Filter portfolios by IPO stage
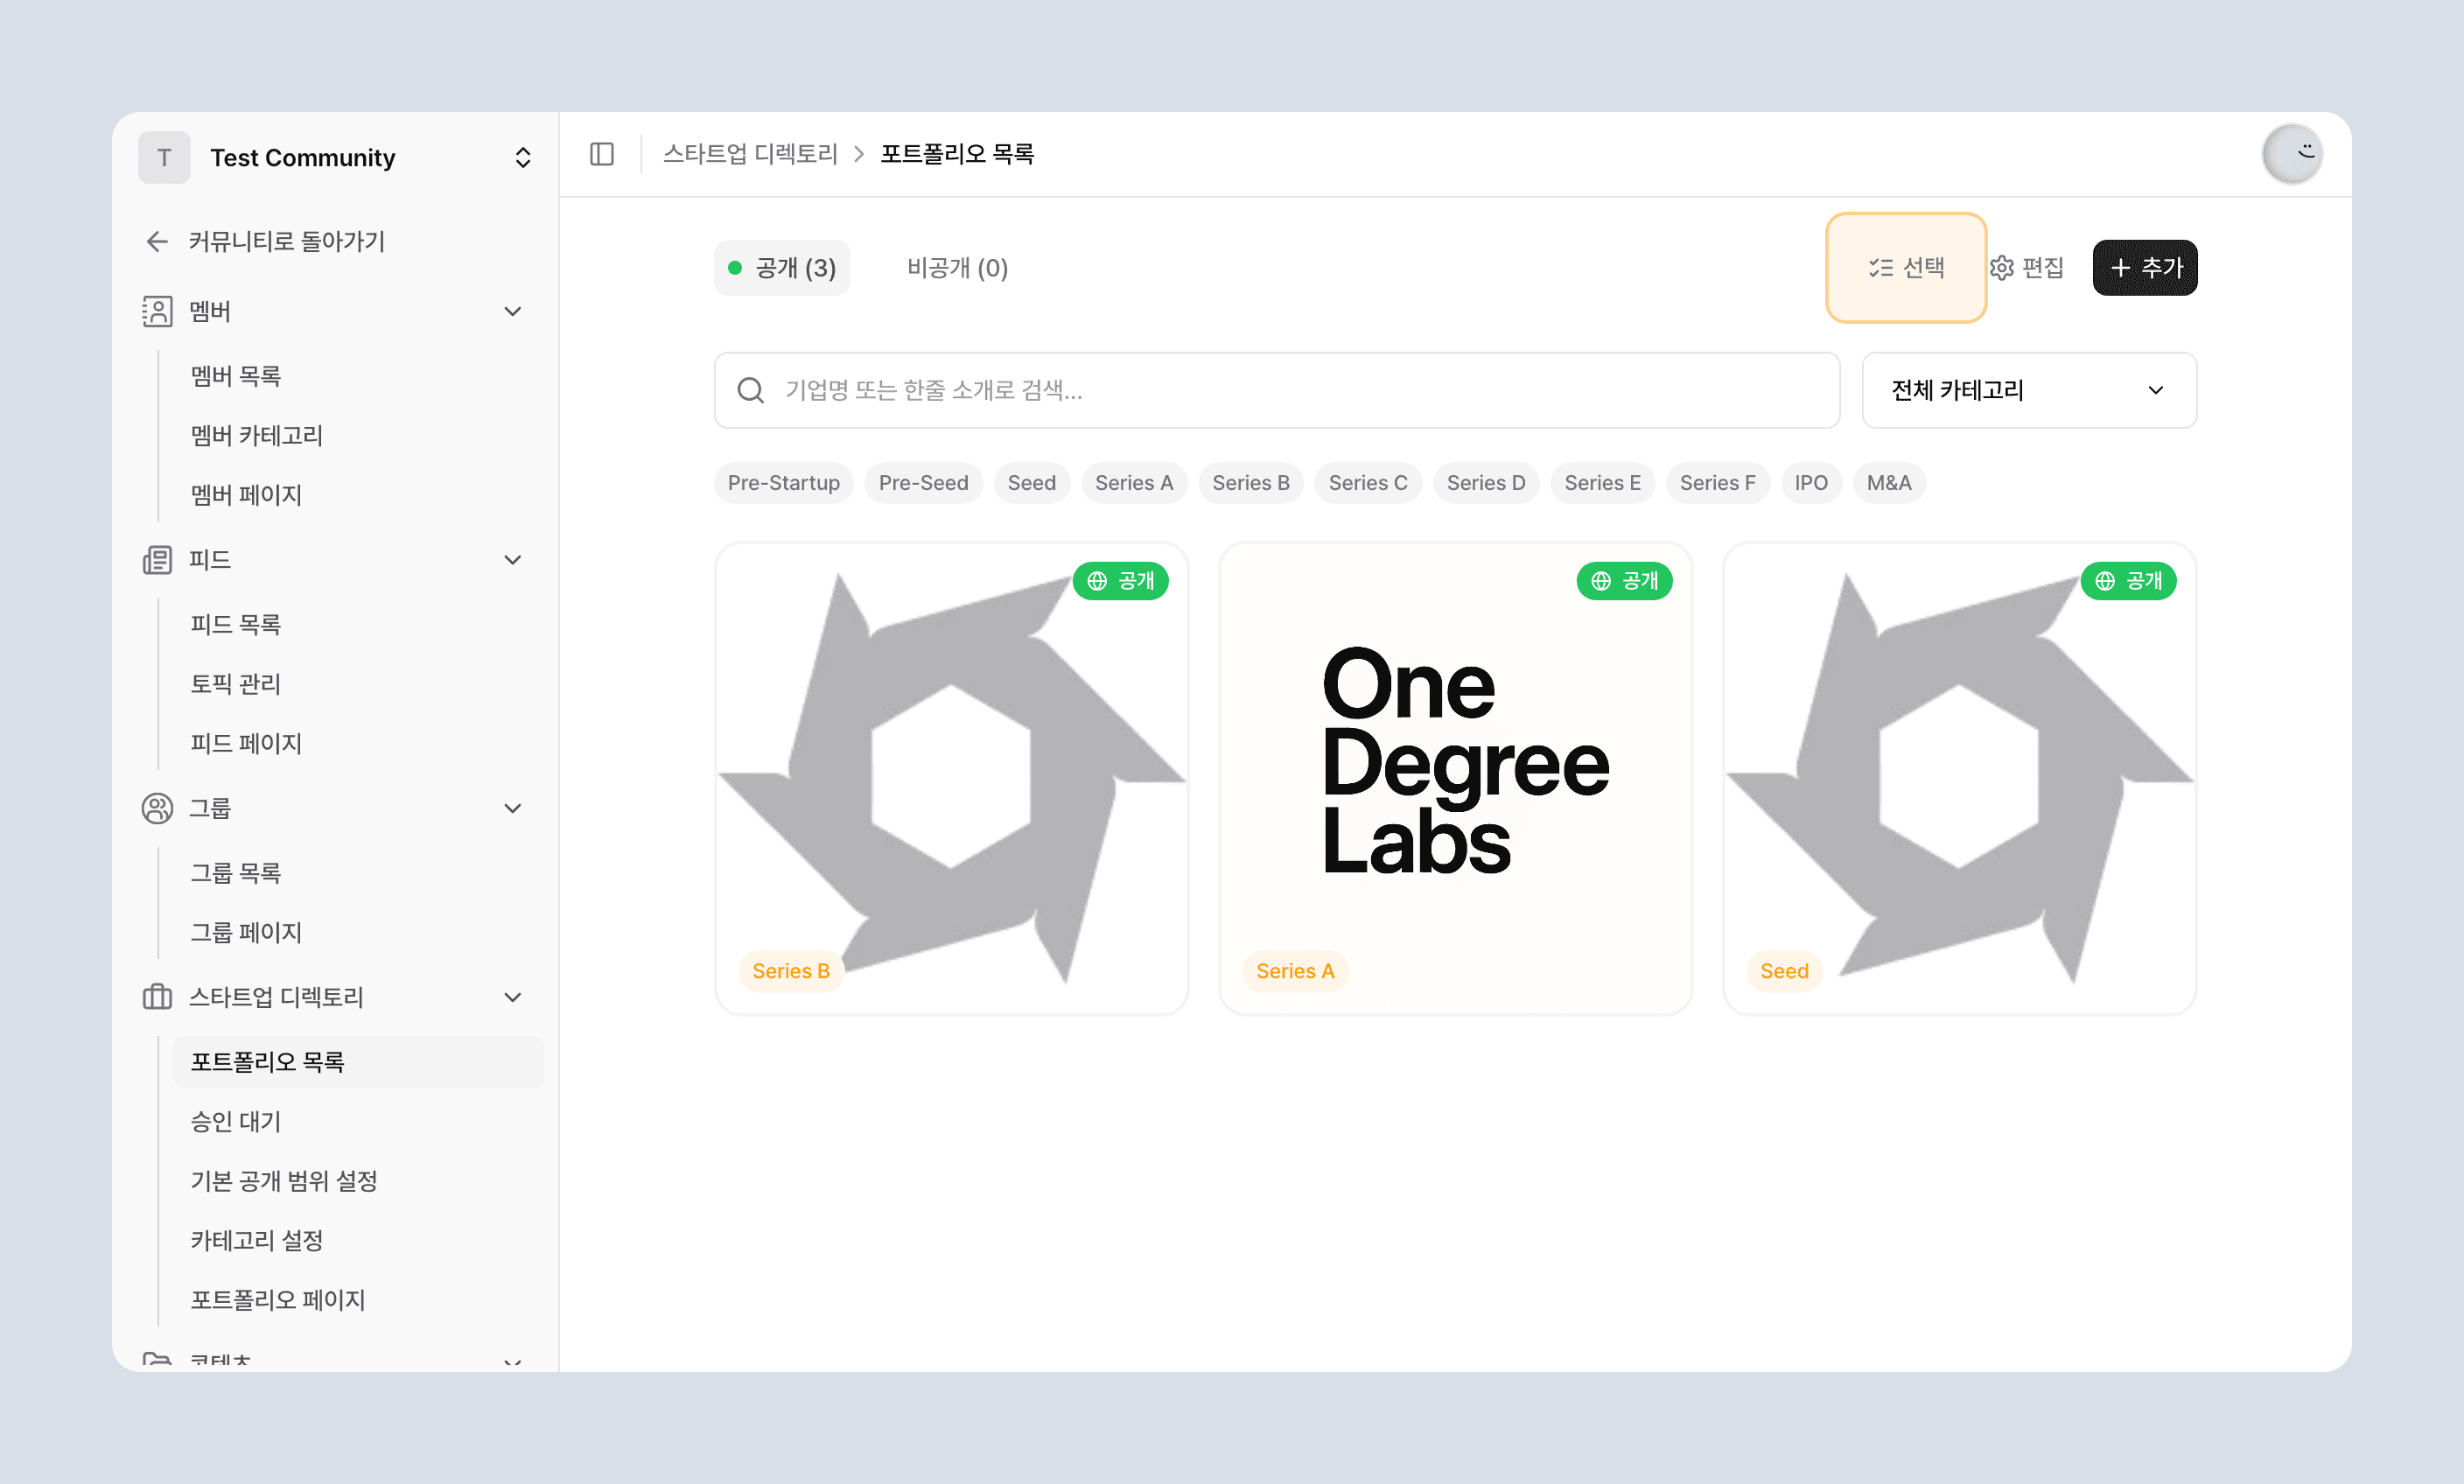The height and width of the screenshot is (1484, 2464). pos(1811,483)
